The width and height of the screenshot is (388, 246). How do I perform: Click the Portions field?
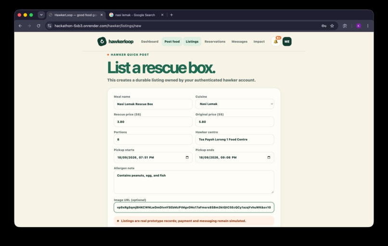pyautogui.click(x=153, y=139)
